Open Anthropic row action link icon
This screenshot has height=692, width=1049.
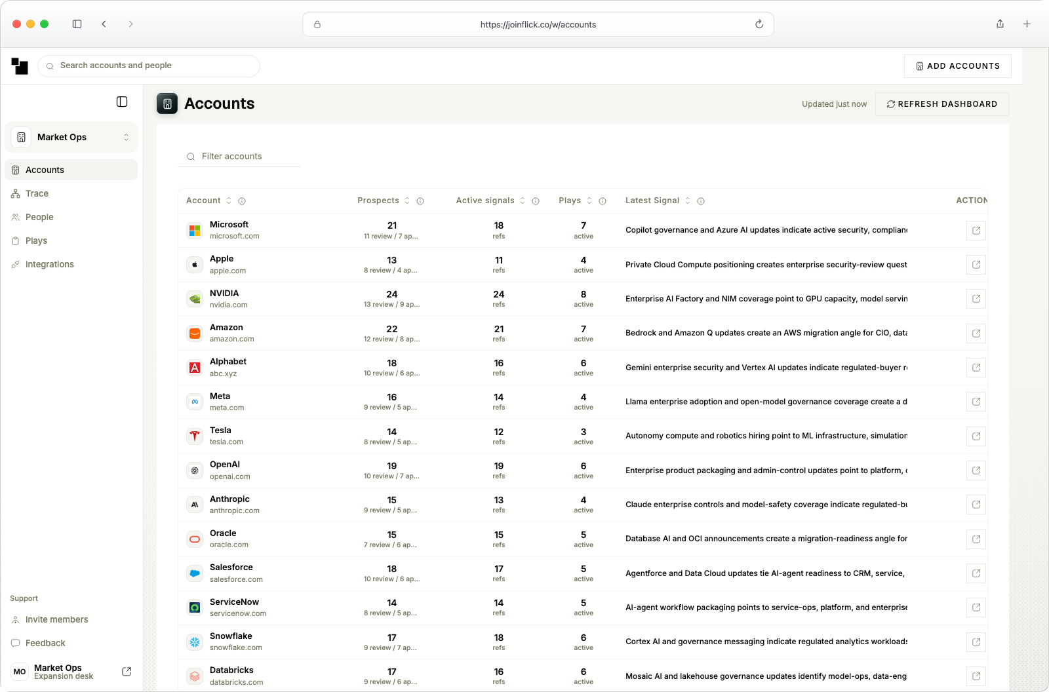976,505
